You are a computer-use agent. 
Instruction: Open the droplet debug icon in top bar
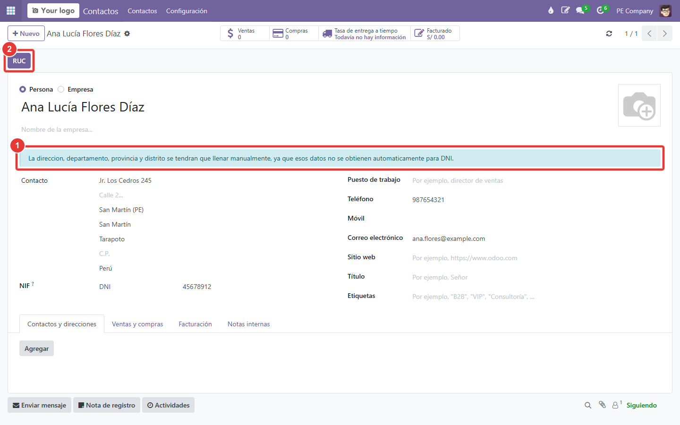pos(551,10)
